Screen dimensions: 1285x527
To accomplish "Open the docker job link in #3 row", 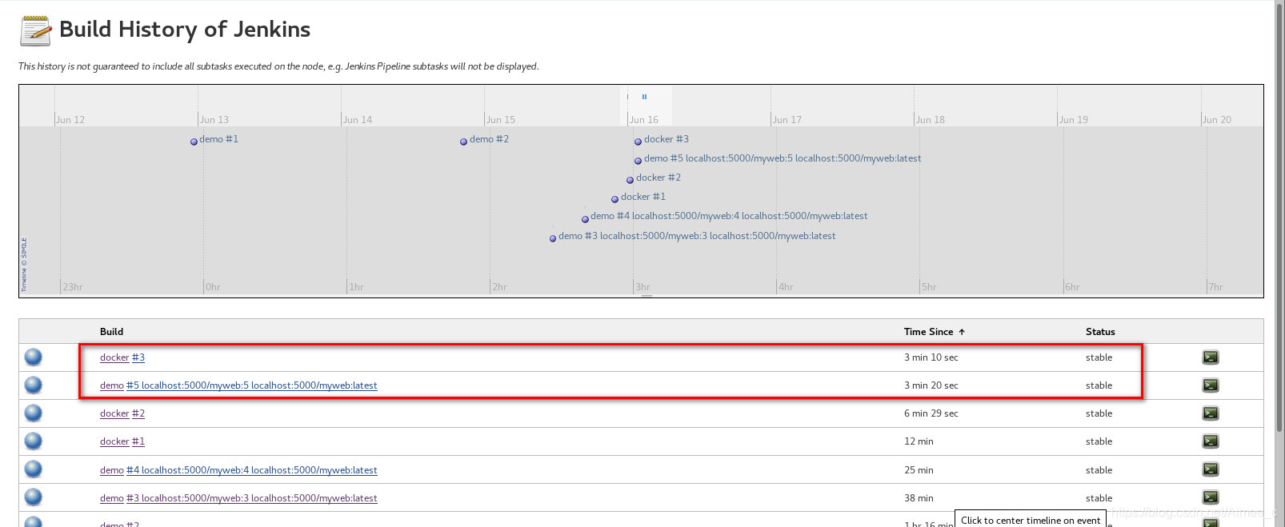I will click(114, 357).
